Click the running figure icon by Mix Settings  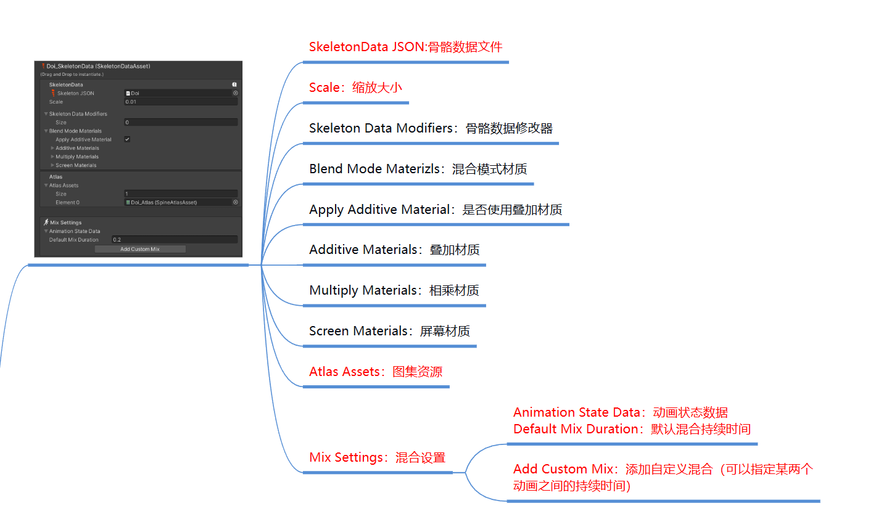tap(46, 222)
